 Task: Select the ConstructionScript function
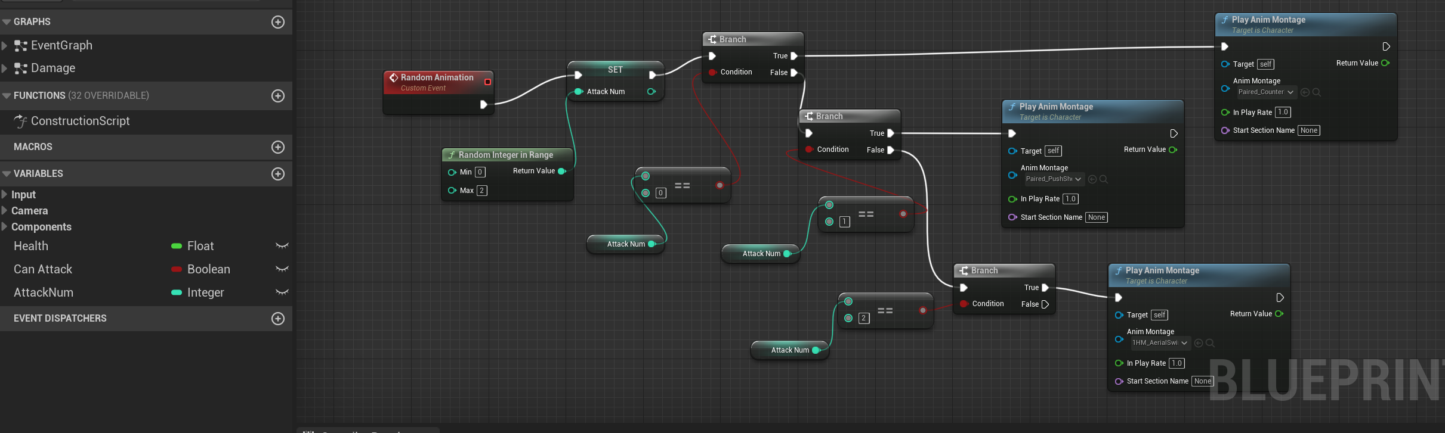click(x=80, y=122)
